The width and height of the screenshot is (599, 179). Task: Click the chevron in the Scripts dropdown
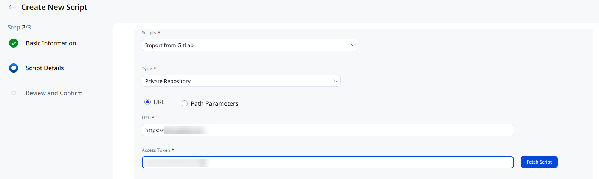coord(353,45)
